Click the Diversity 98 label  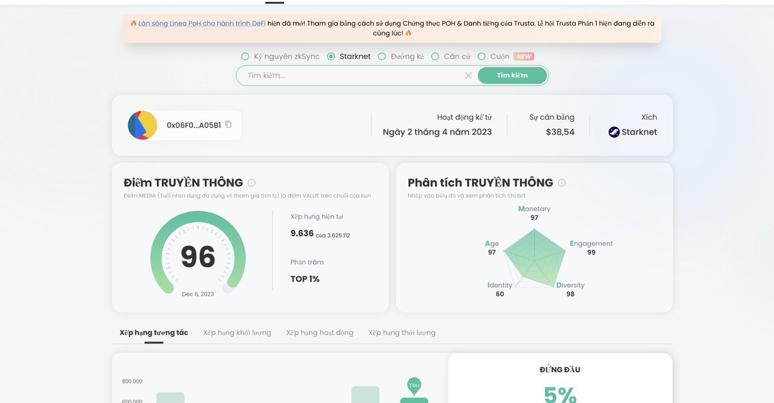coord(570,290)
